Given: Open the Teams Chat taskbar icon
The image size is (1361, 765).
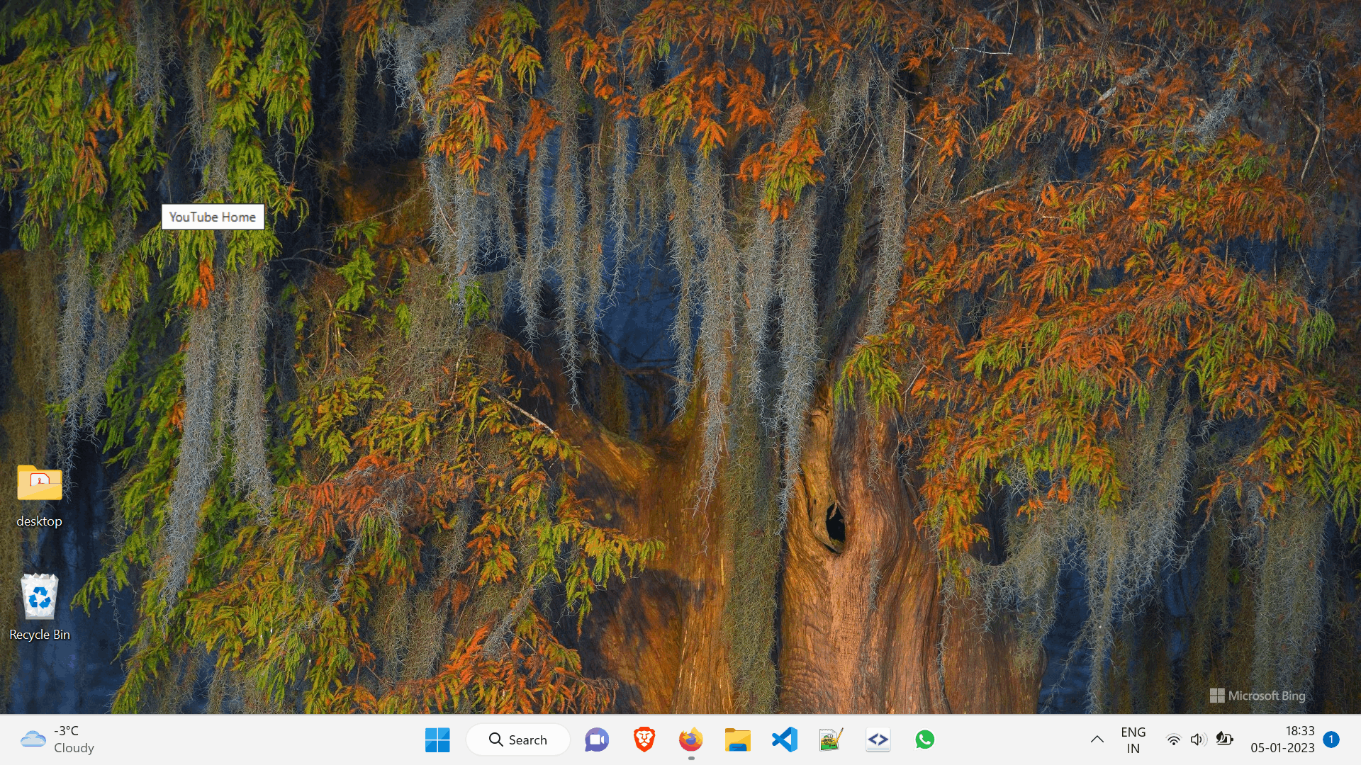Looking at the screenshot, I should pos(597,739).
